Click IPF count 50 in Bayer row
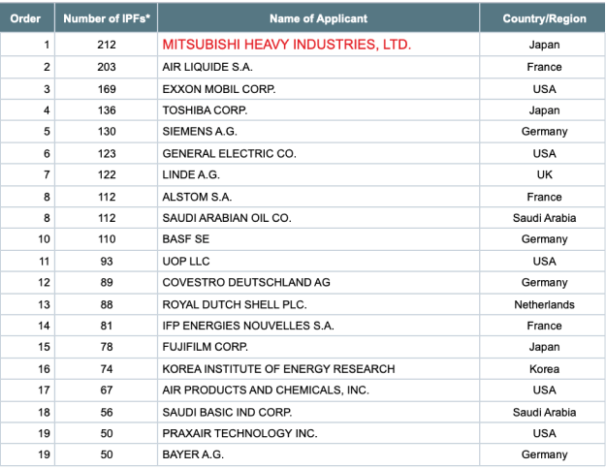The height and width of the screenshot is (469, 606). [x=107, y=454]
